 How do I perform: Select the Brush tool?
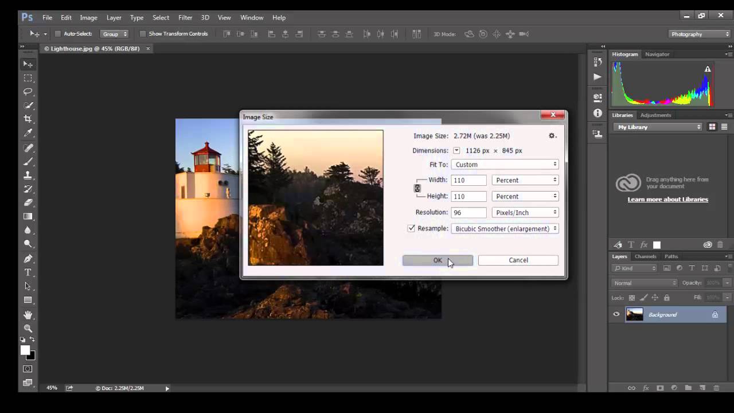point(28,162)
